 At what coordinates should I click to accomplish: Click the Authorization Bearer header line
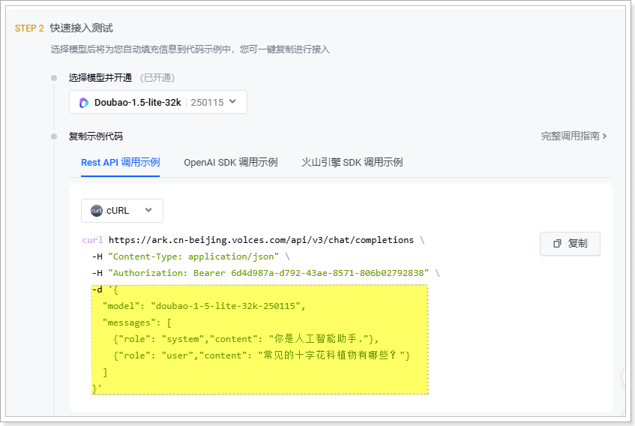[x=265, y=273]
